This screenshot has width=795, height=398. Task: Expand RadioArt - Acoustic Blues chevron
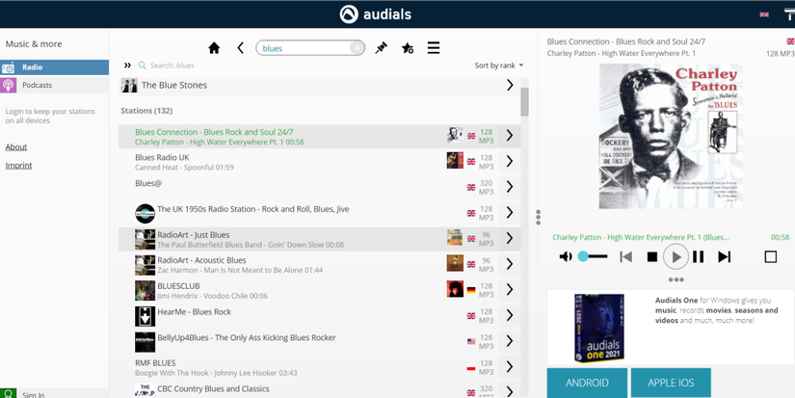pyautogui.click(x=510, y=264)
